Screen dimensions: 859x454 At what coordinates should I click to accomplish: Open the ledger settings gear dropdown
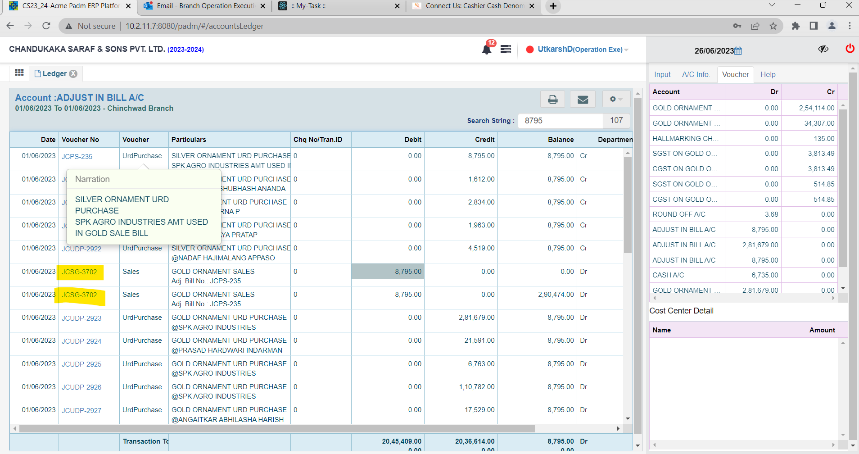click(616, 99)
